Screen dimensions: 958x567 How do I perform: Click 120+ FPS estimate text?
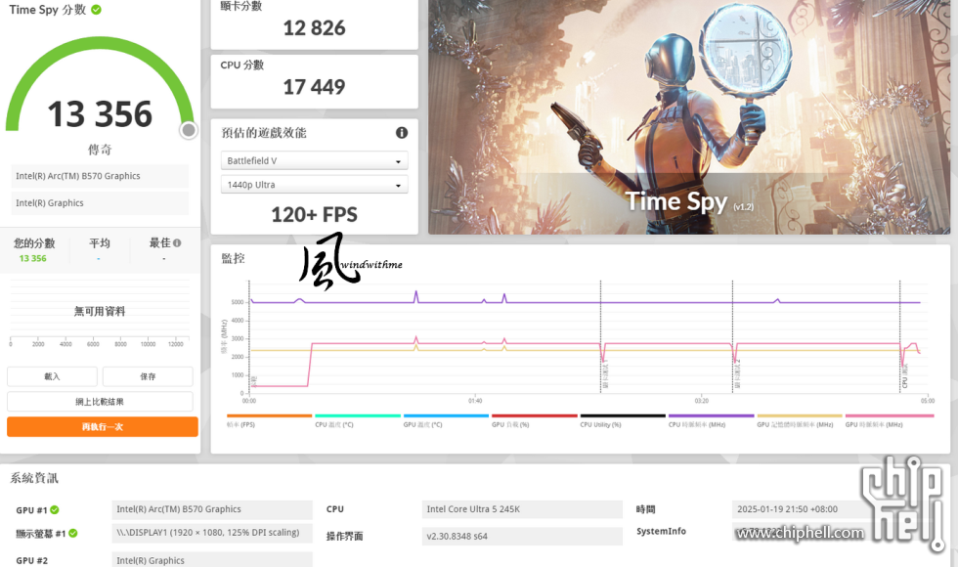tap(314, 214)
